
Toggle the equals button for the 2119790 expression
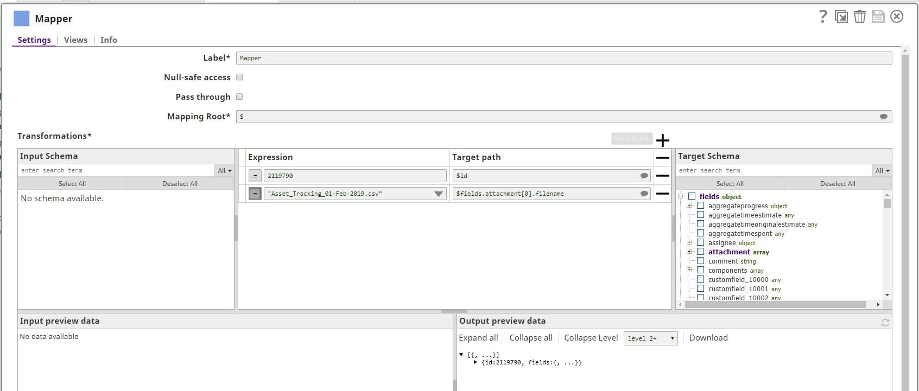pos(255,176)
